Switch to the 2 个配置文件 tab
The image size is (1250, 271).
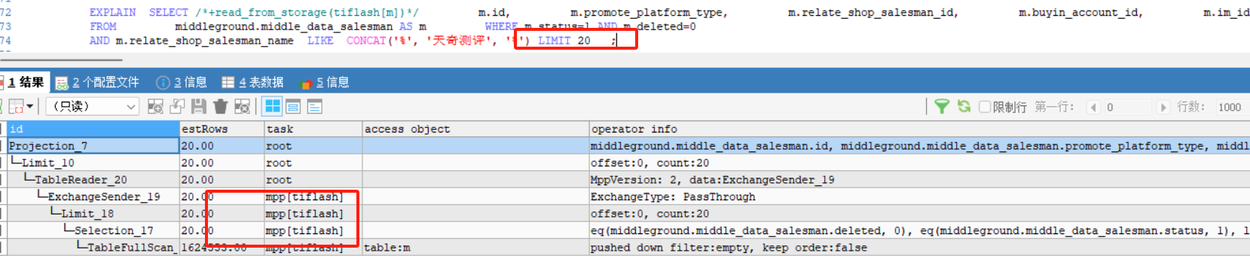coord(98,82)
